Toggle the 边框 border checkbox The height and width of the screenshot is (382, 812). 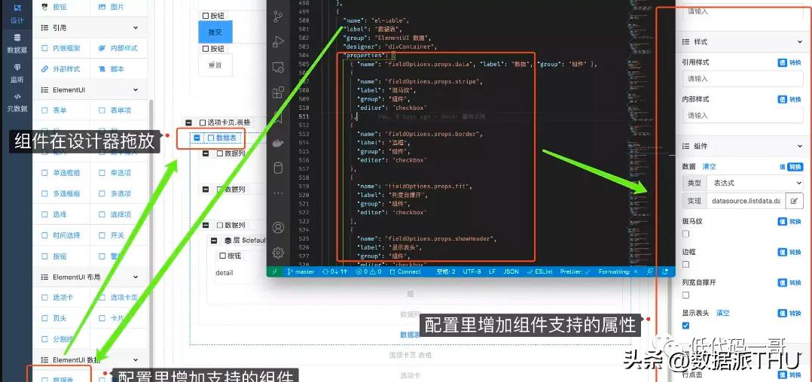click(x=686, y=264)
